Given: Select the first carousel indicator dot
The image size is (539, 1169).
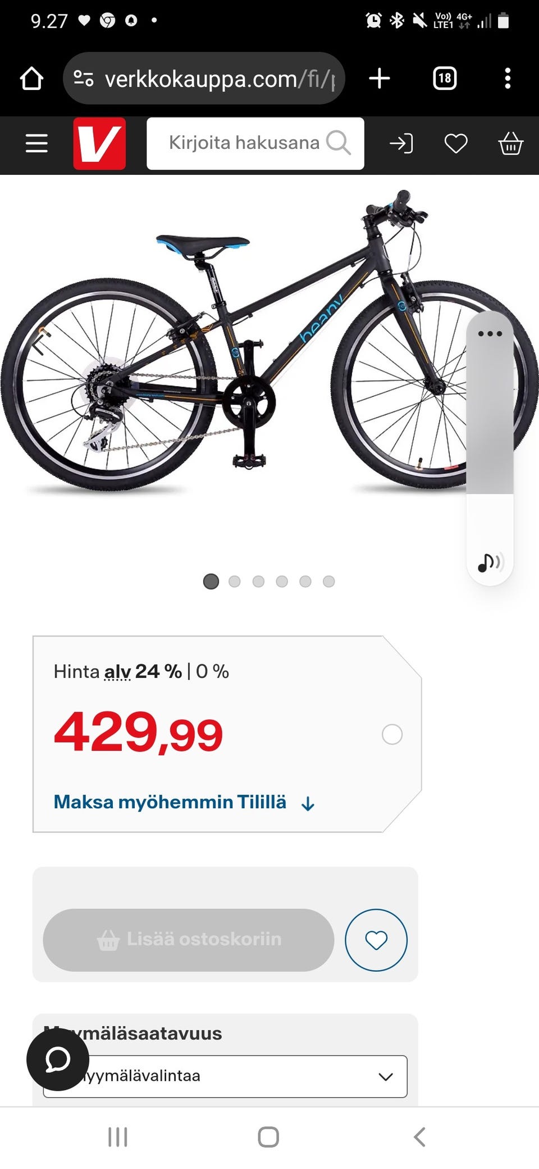Looking at the screenshot, I should (211, 582).
